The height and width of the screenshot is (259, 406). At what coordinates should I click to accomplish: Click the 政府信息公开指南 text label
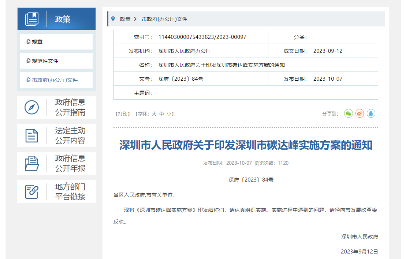[x=70, y=107]
